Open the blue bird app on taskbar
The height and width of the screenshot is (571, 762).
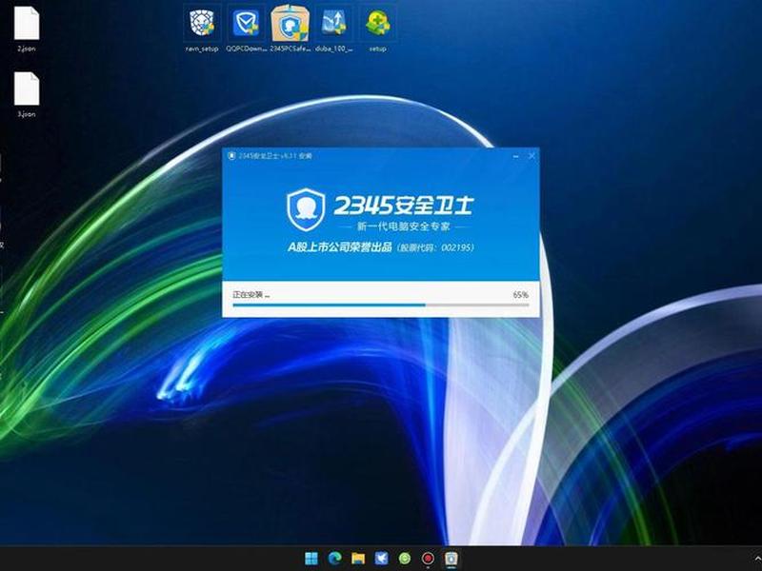point(381,559)
